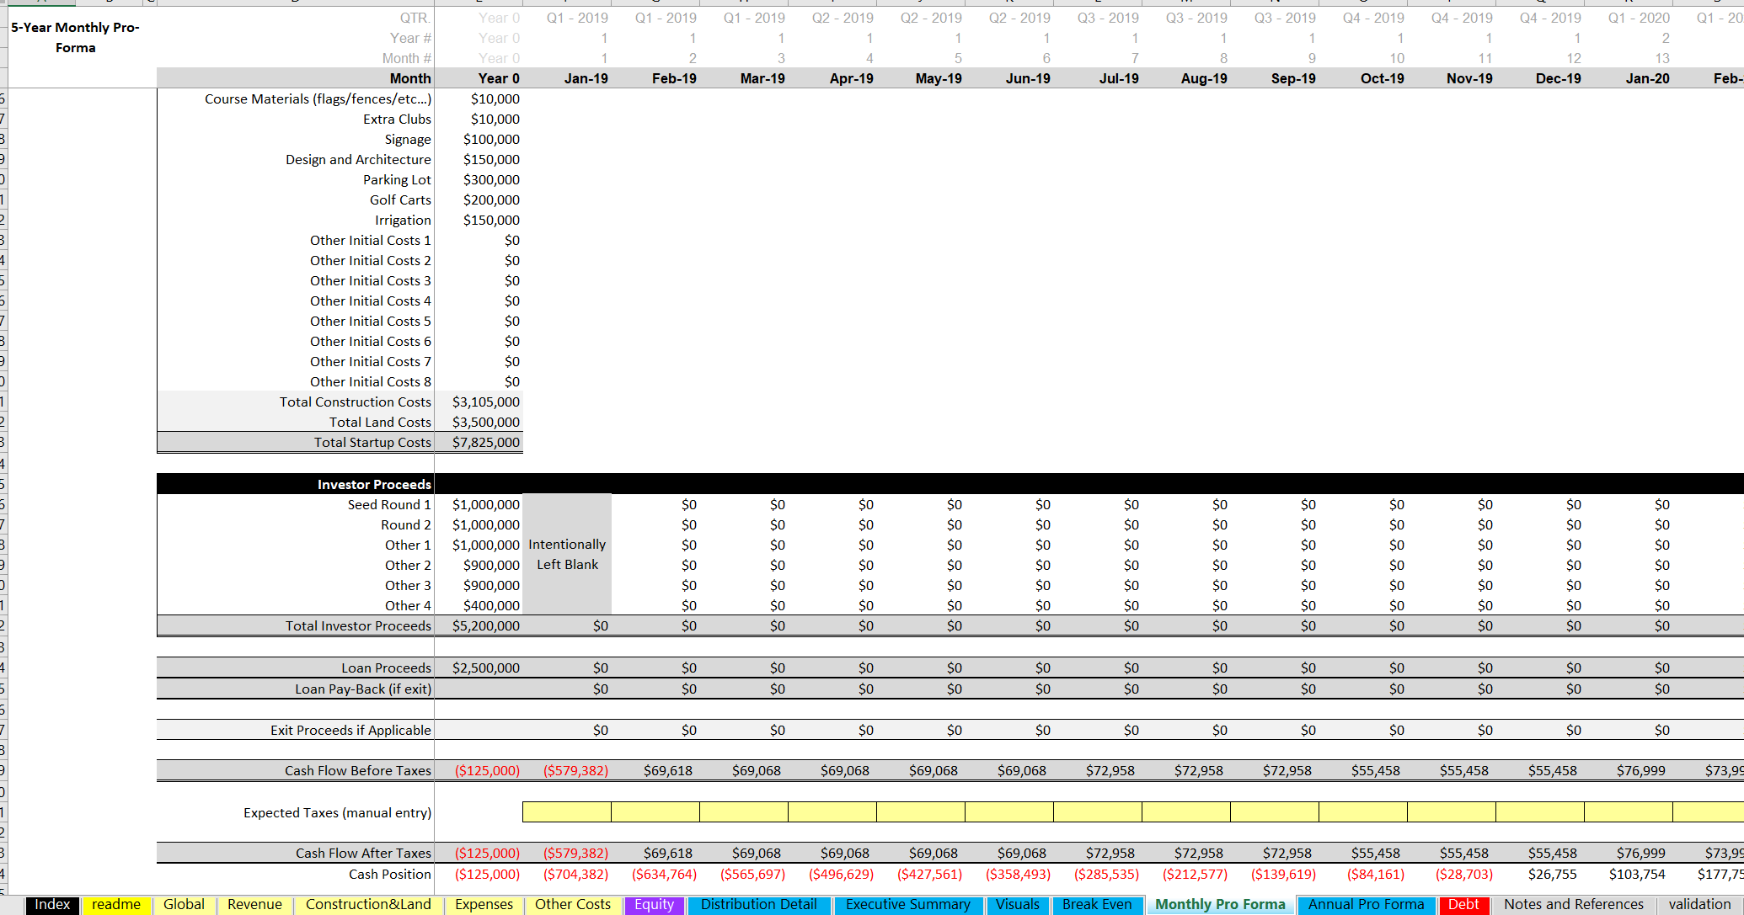Select the Expenses sheet tab
The height and width of the screenshot is (915, 1744).
click(484, 904)
